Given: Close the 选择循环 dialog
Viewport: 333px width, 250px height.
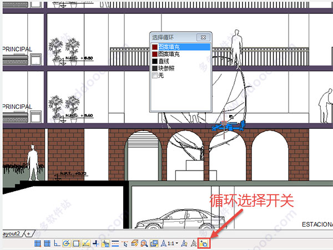Looking at the screenshot, I should (x=204, y=37).
